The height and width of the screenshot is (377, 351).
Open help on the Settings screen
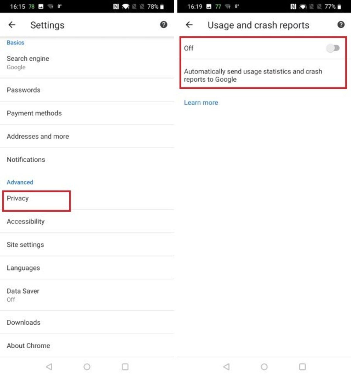click(x=164, y=25)
